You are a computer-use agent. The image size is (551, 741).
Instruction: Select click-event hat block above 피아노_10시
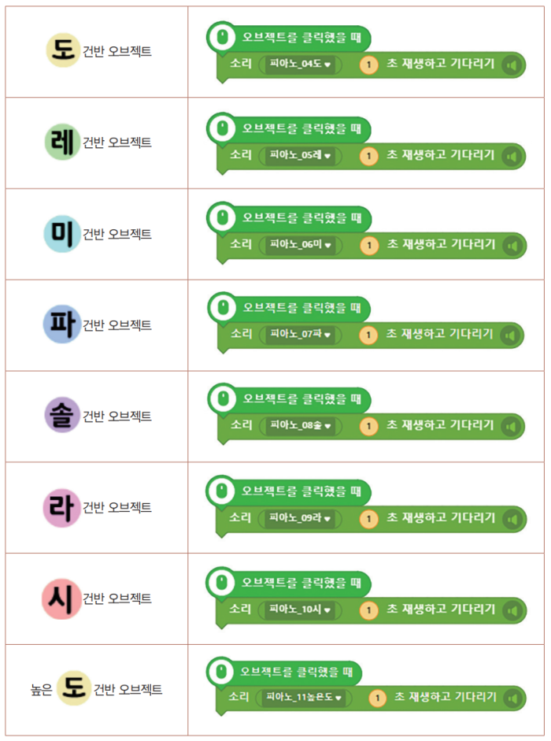[x=288, y=583]
